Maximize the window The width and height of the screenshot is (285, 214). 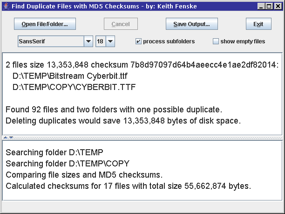[x=269, y=7]
